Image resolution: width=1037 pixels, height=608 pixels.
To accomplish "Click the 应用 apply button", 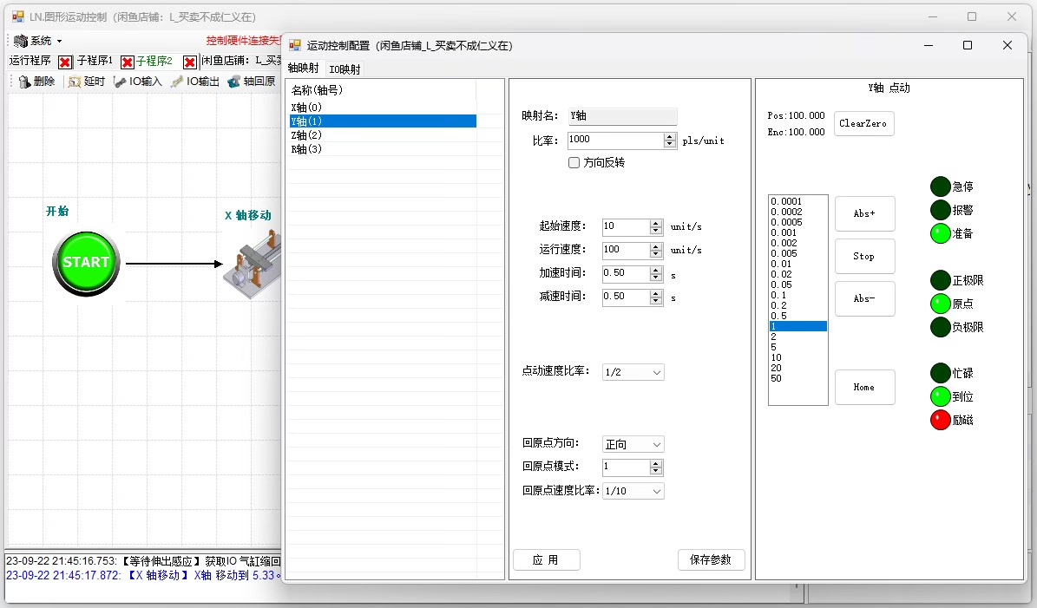I will coord(547,560).
